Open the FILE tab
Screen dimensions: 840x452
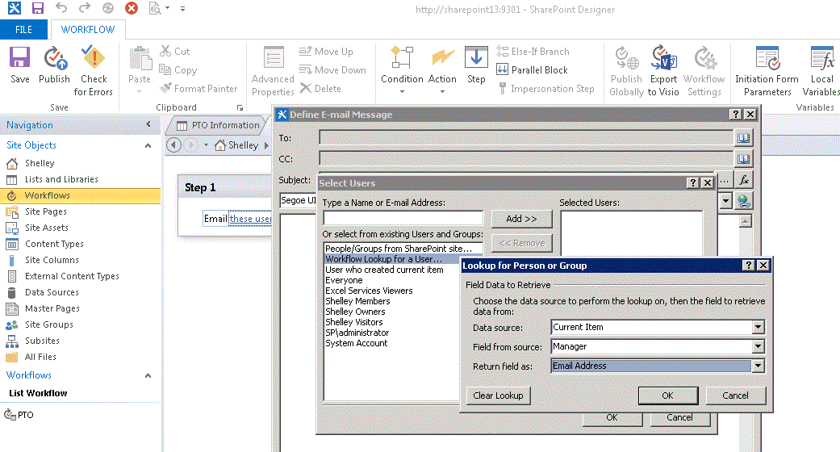pyautogui.click(x=23, y=30)
